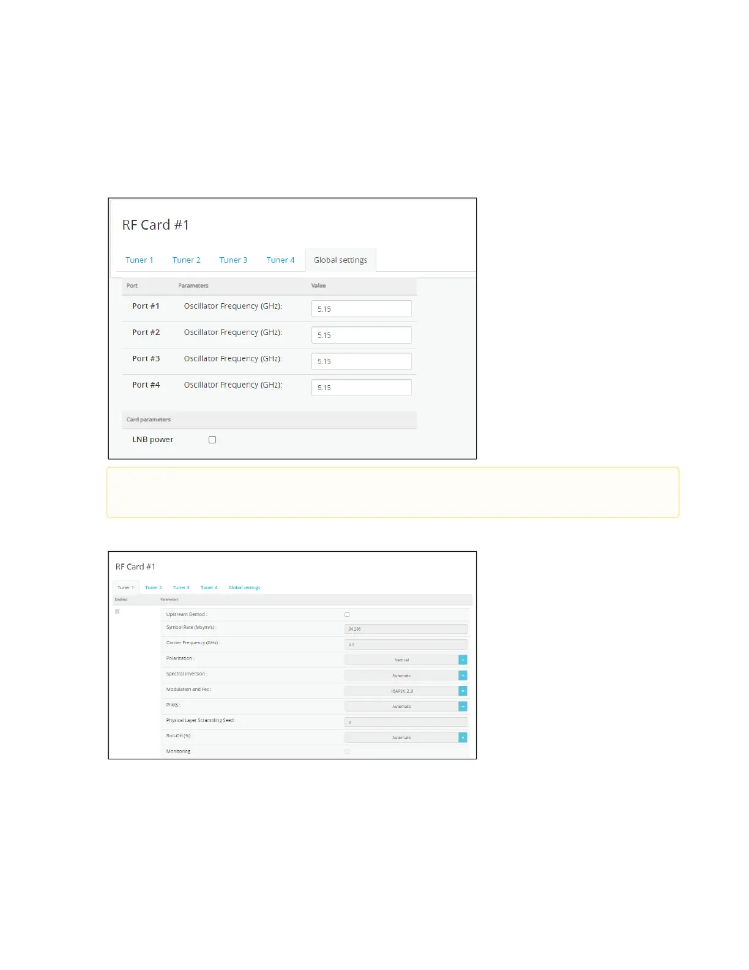Click the 'Upstream Demod :' label

coord(187,614)
